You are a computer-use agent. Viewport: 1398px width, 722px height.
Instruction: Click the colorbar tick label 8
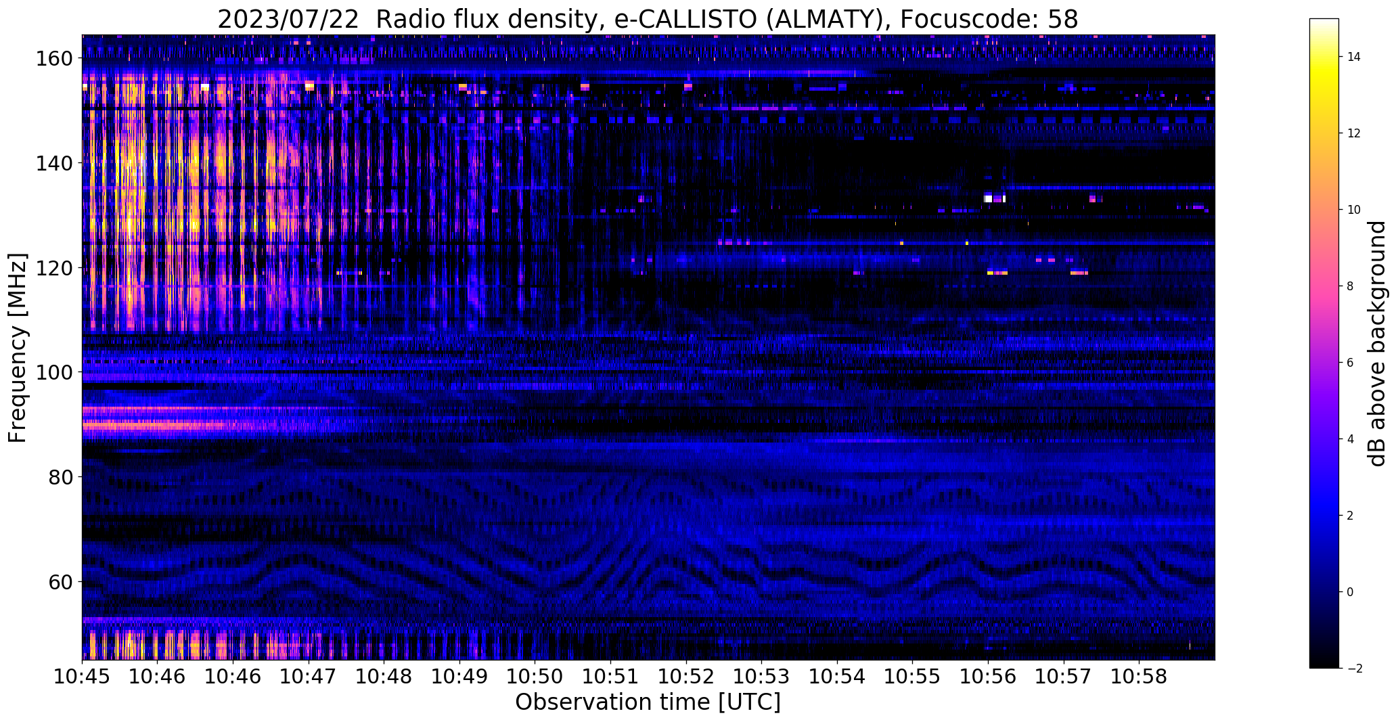pos(1351,287)
